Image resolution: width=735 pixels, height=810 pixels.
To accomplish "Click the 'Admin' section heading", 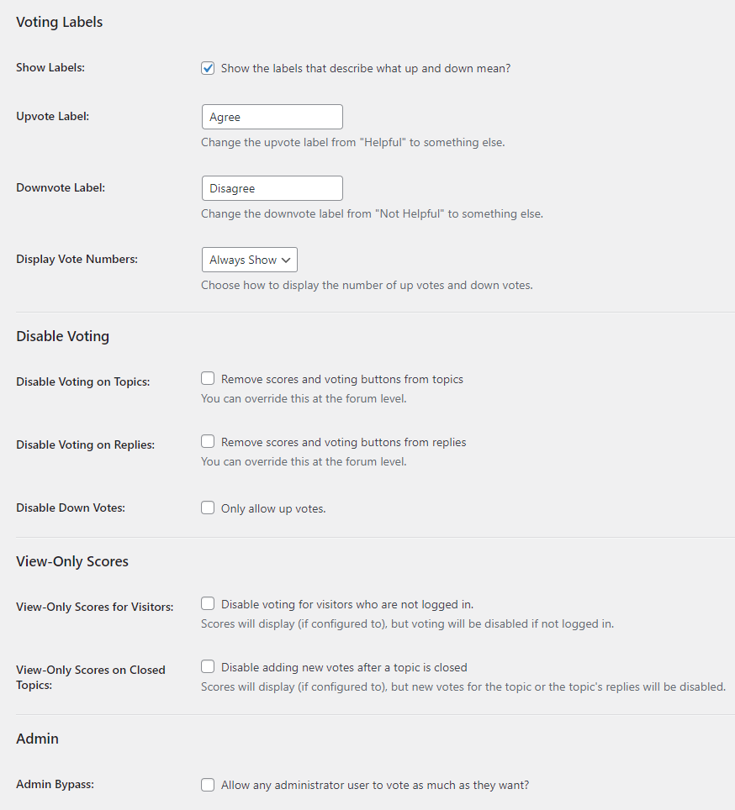I will 37,739.
